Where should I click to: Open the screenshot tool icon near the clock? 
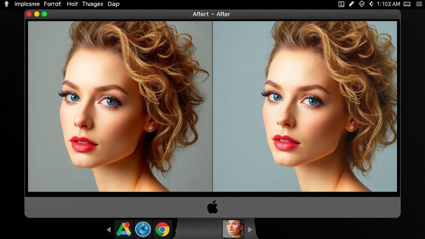341,4
